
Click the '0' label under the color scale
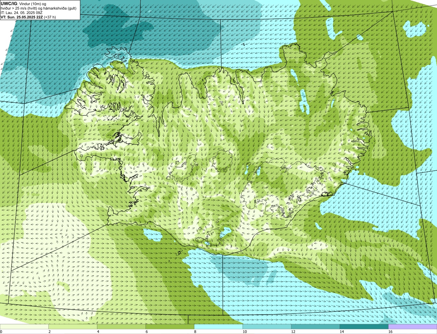pos(1,332)
